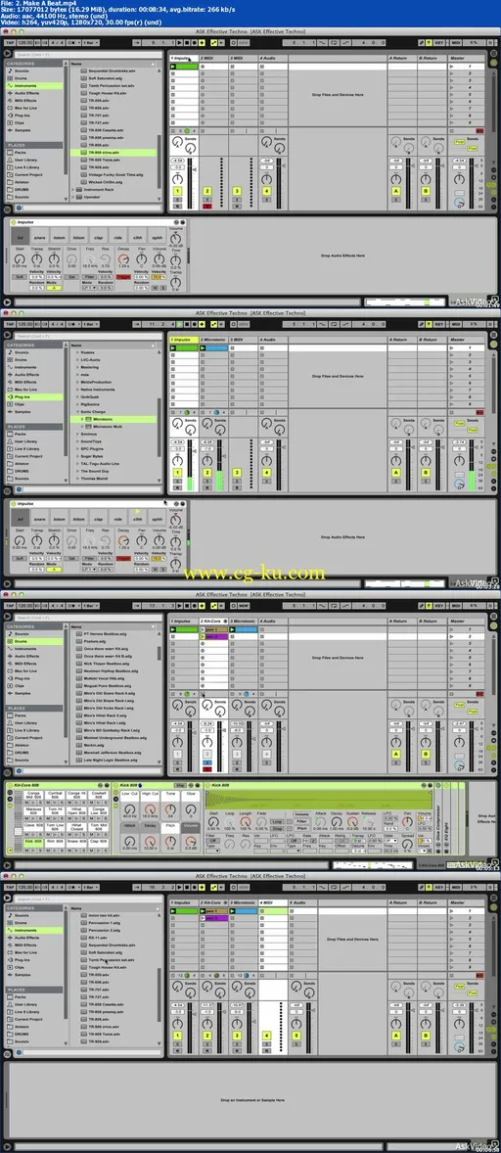
Task: Collapse the Sonic Charge folder
Action: coord(78,412)
